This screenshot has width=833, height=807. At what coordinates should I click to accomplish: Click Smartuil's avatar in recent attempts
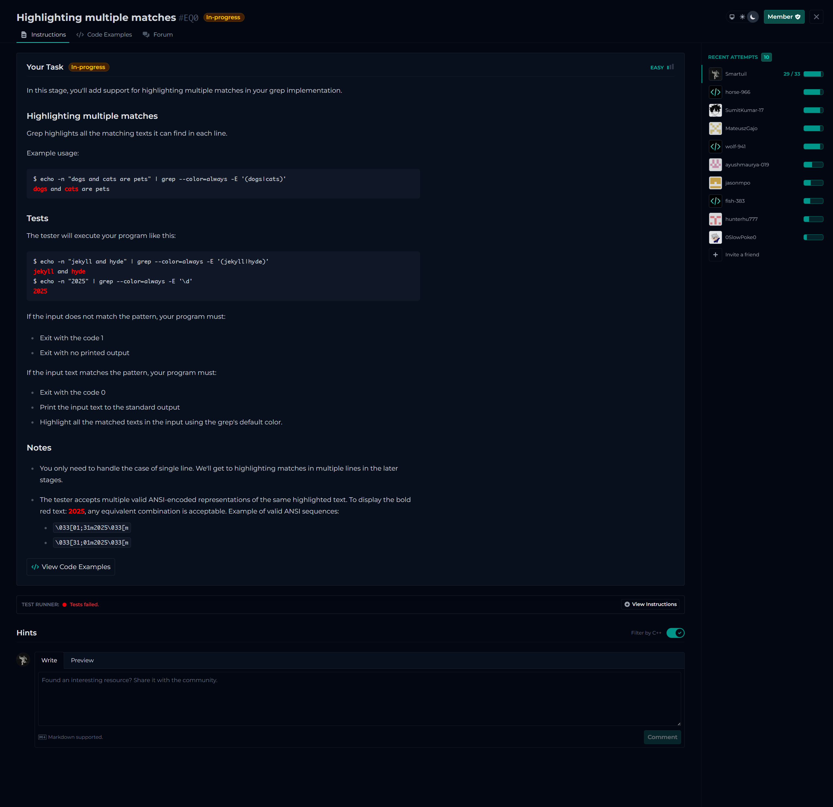715,74
